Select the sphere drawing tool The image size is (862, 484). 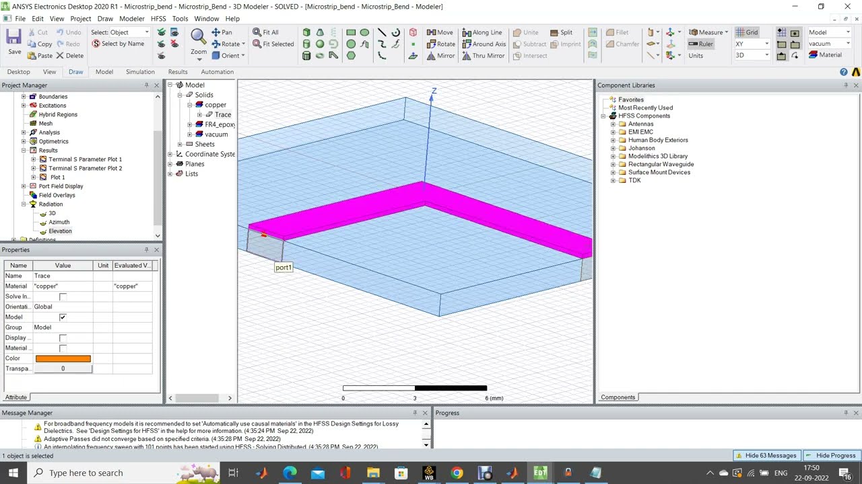320,44
